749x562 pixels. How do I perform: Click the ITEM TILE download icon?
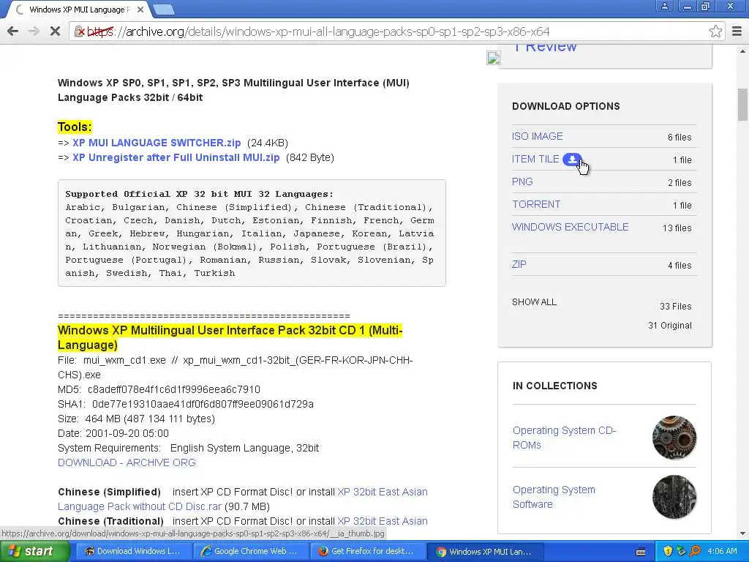(x=572, y=159)
